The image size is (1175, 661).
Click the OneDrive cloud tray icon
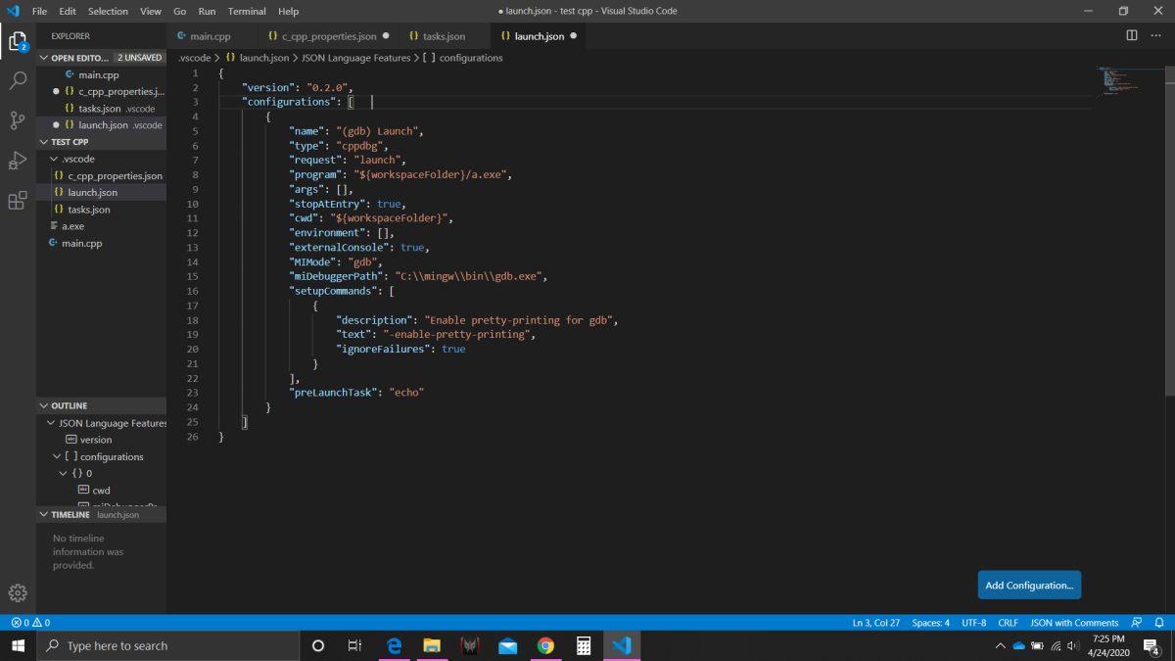(1018, 646)
